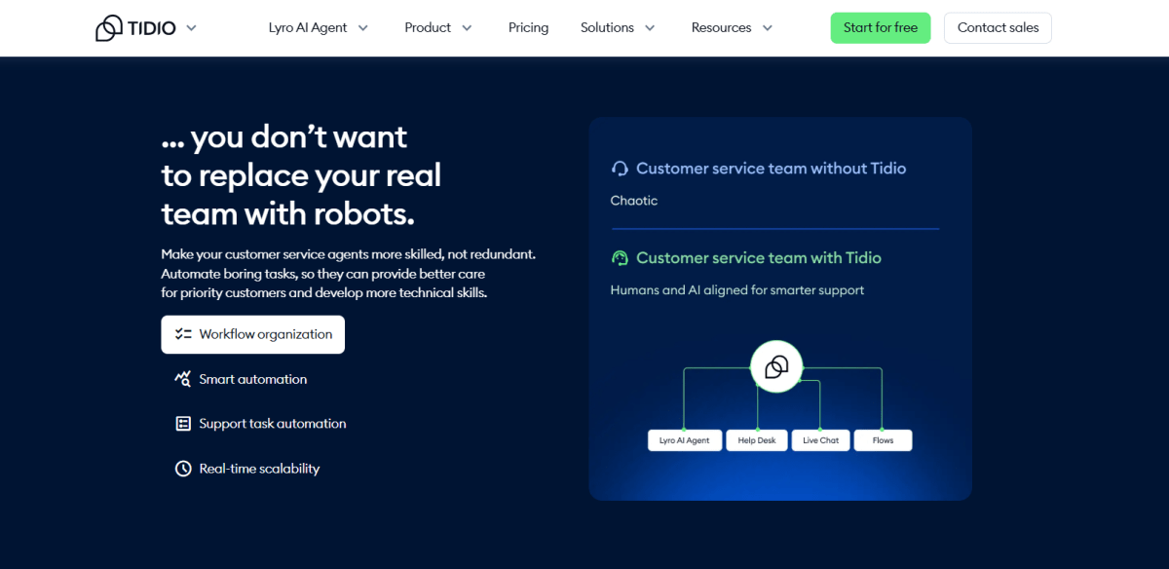Viewport: 1169px width, 569px height.
Task: Expand the Product dropdown chevron
Action: pos(467,28)
